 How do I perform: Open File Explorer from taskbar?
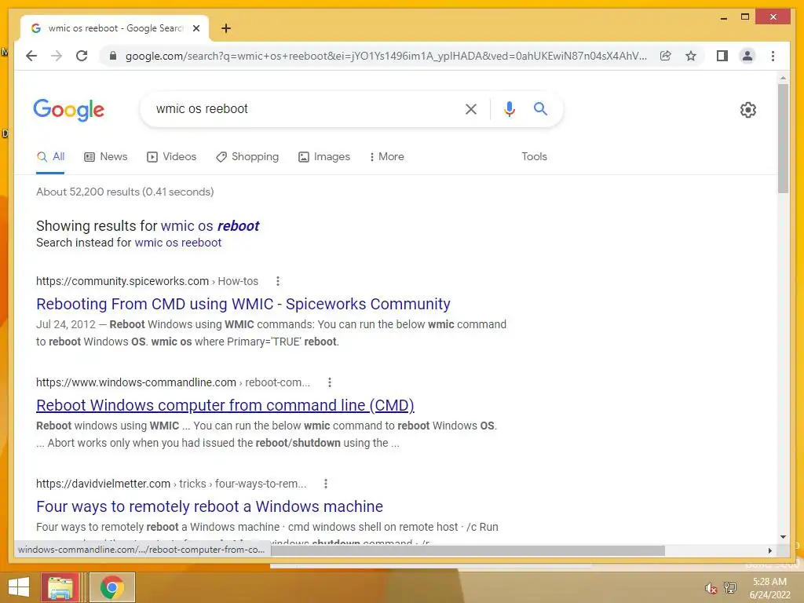[x=60, y=587]
